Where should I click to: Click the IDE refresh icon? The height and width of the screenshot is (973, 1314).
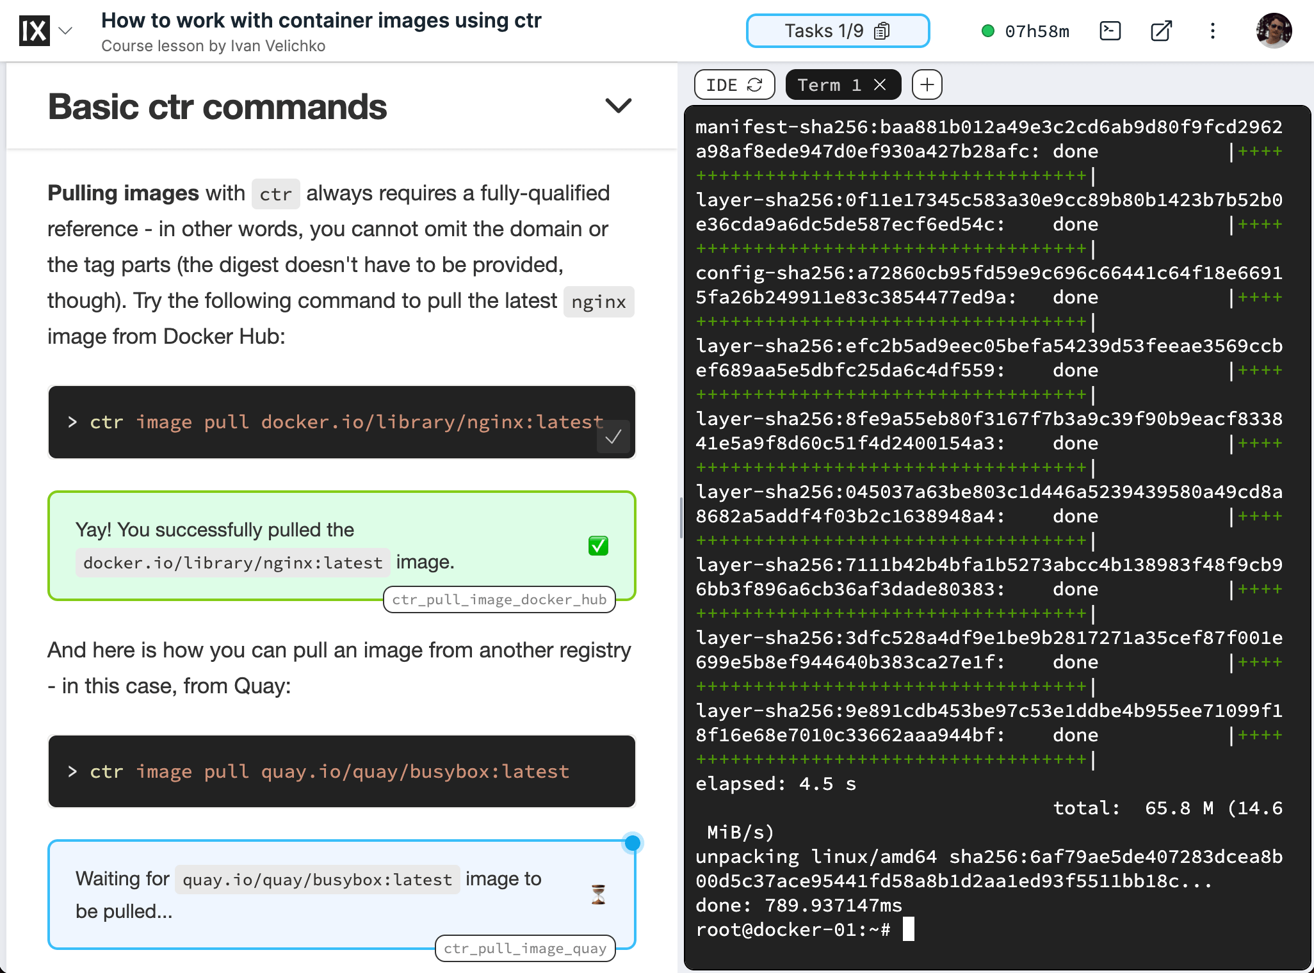(755, 85)
